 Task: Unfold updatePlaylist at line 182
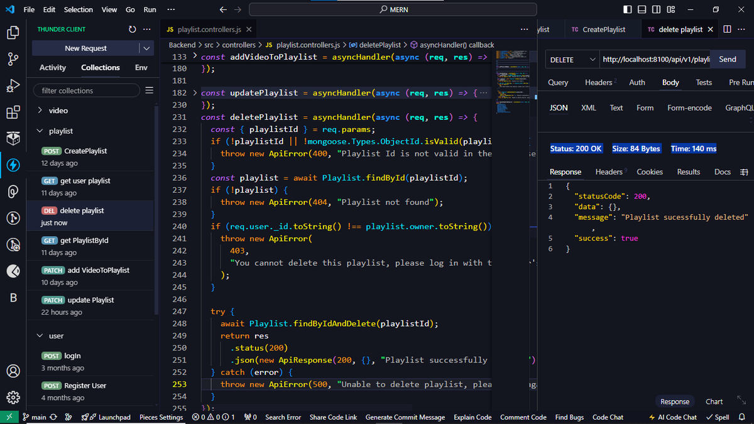195,93
